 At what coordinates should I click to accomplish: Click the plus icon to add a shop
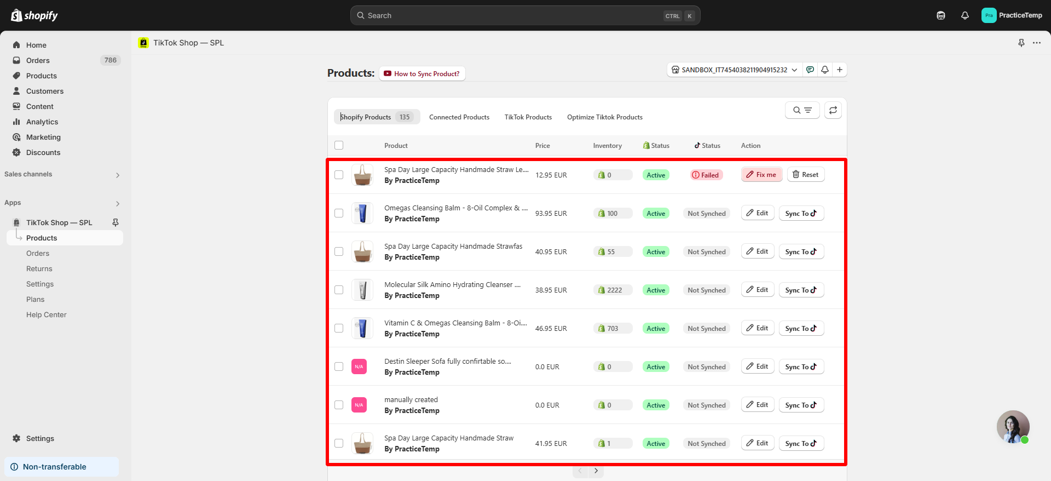coord(840,70)
